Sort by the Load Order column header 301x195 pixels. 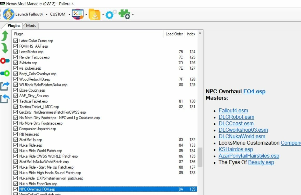coord(174,34)
